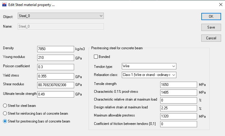The image size is (225, 136).
Task: Enable the Bonded checkbox
Action: pyautogui.click(x=96, y=57)
